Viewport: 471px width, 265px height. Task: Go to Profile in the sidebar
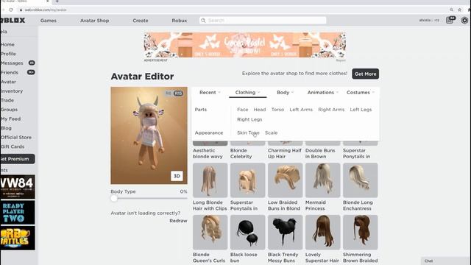click(8, 54)
